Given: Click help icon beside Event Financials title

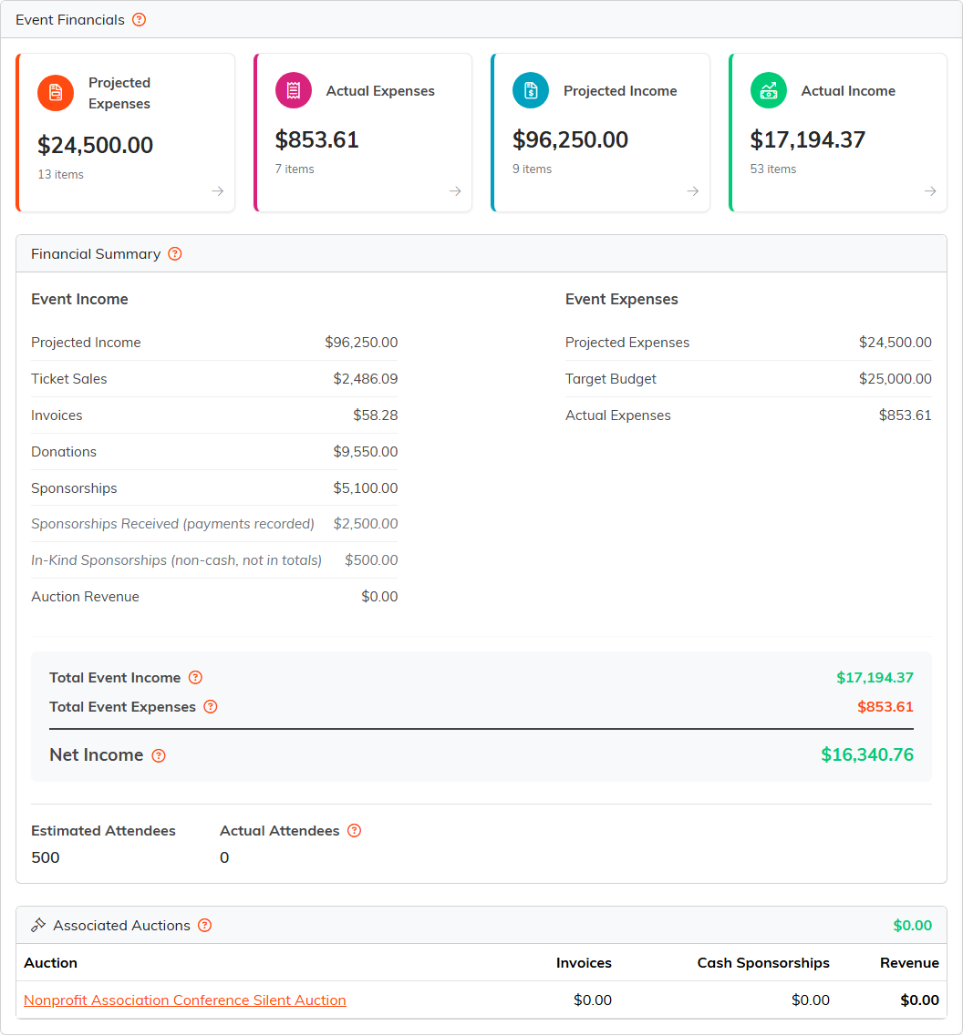Looking at the screenshot, I should click(139, 20).
